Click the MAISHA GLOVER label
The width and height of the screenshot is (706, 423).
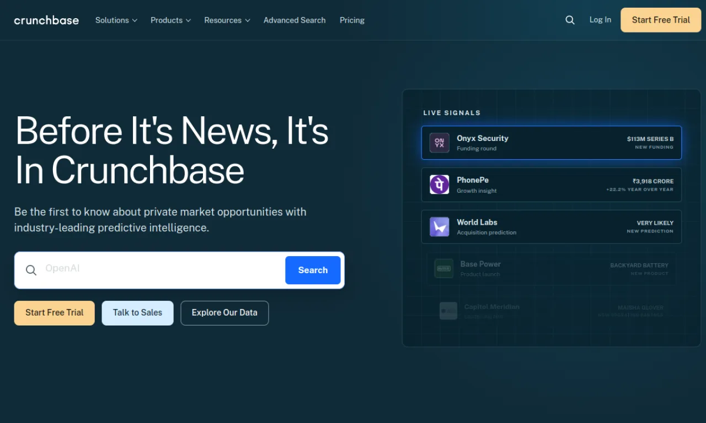click(x=641, y=308)
